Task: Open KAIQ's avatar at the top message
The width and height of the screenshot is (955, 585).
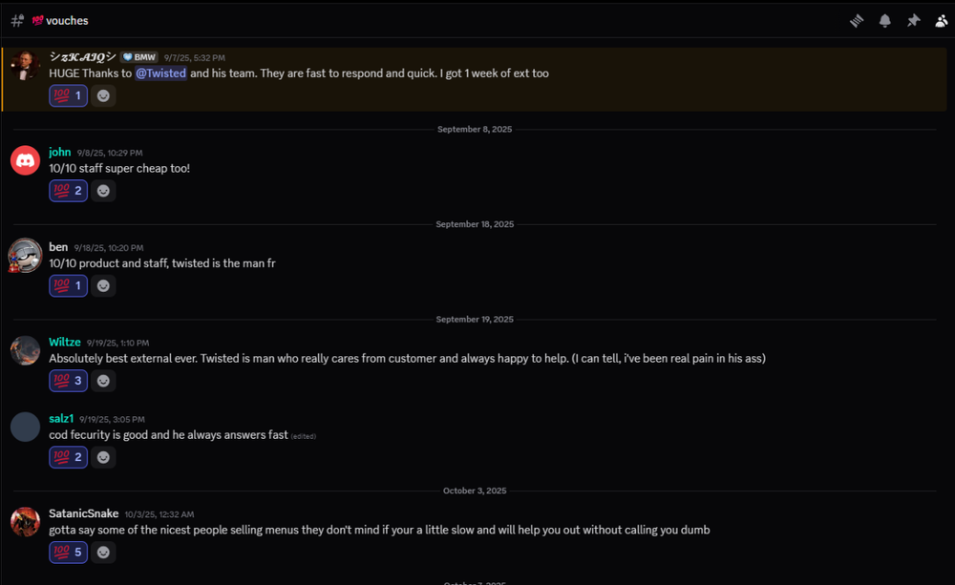Action: click(24, 65)
